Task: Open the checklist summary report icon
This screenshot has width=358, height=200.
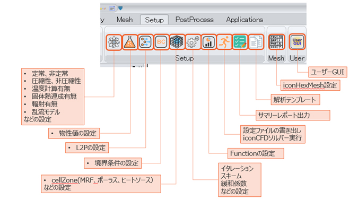Action: pyautogui.click(x=240, y=42)
